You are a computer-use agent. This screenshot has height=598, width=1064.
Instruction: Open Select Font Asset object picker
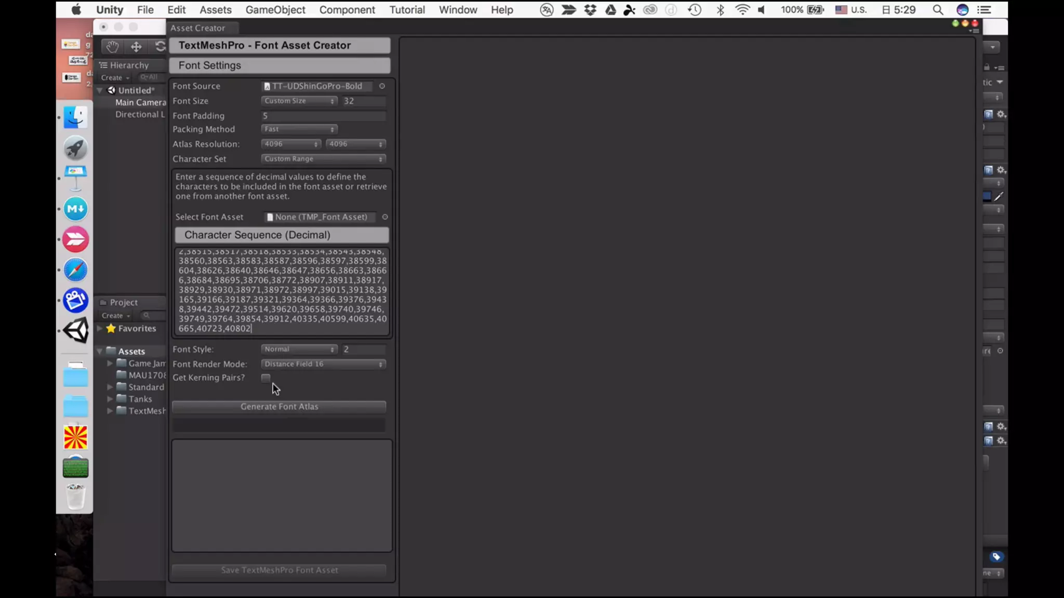(385, 217)
